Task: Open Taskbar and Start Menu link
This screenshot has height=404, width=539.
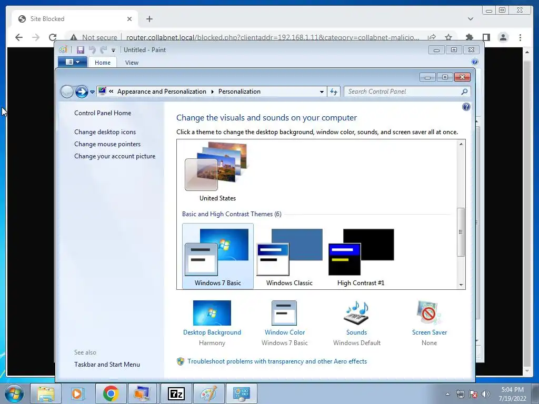Action: click(x=107, y=365)
